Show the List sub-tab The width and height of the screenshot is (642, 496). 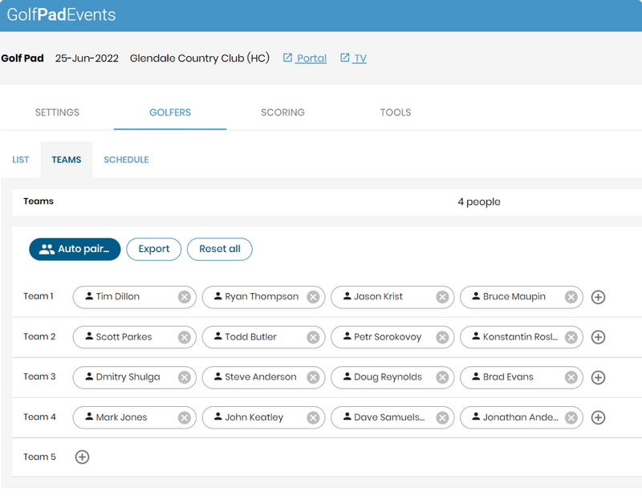pos(21,160)
